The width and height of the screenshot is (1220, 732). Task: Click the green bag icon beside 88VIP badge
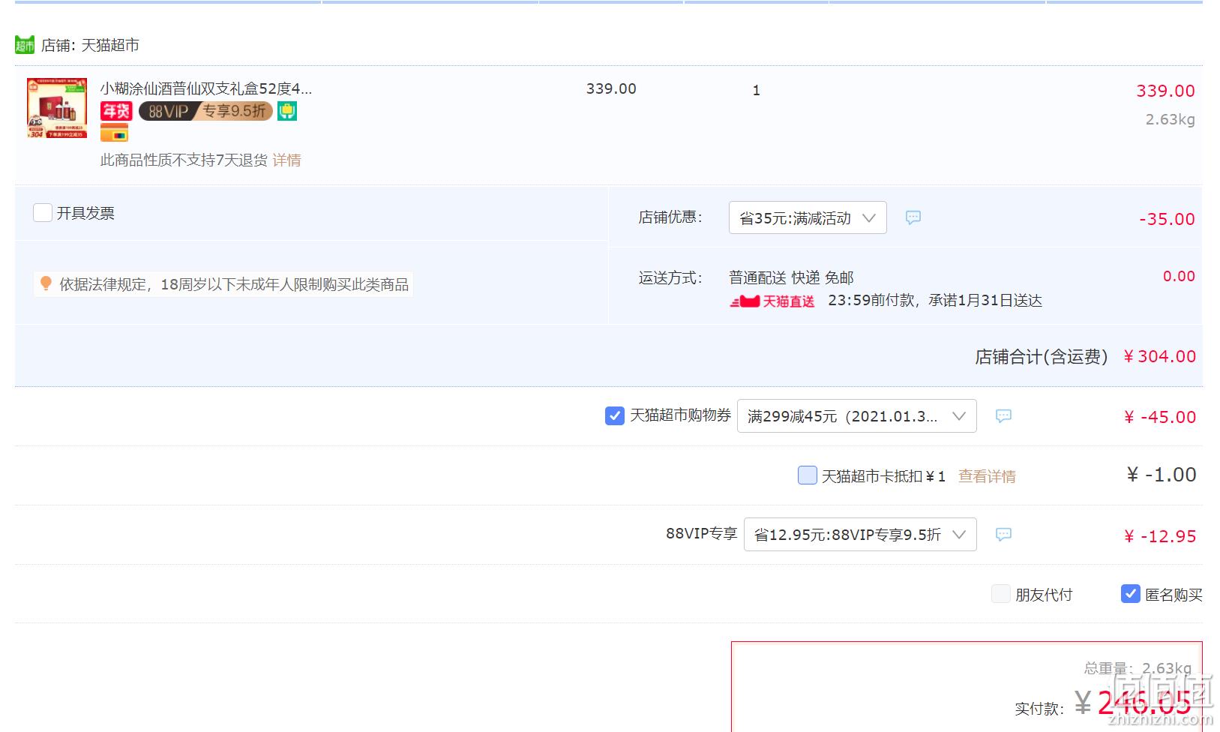coord(287,111)
